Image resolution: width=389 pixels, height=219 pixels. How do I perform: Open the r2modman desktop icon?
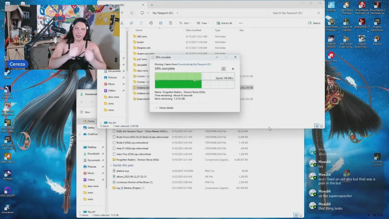(x=8, y=209)
